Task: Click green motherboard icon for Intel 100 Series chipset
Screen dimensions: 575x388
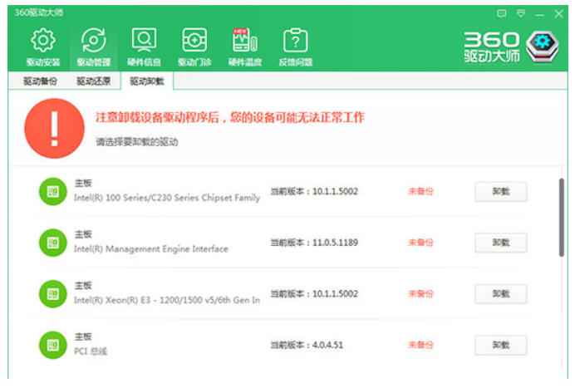Action: tap(52, 192)
